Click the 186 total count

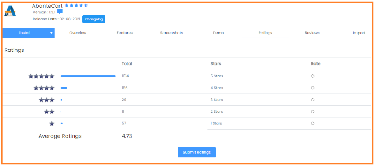(x=125, y=88)
